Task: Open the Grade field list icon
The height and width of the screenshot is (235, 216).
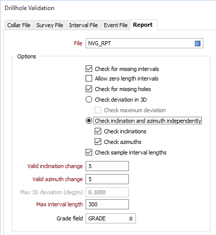Action: click(x=131, y=218)
